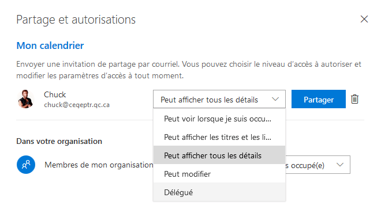Viewport: 381px width, 213px height.
Task: Click the Partager button
Action: 319,99
